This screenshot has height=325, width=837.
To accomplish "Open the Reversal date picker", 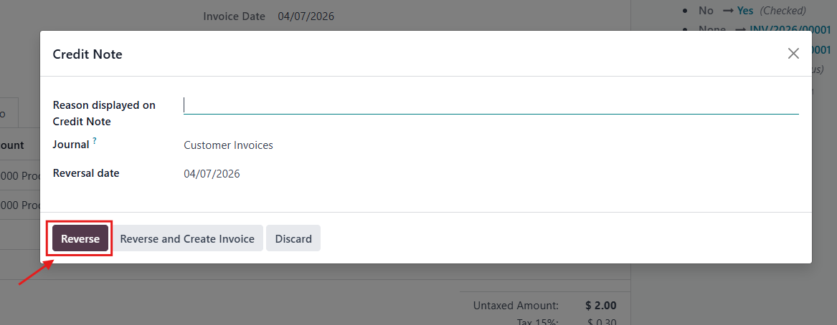I will point(212,173).
